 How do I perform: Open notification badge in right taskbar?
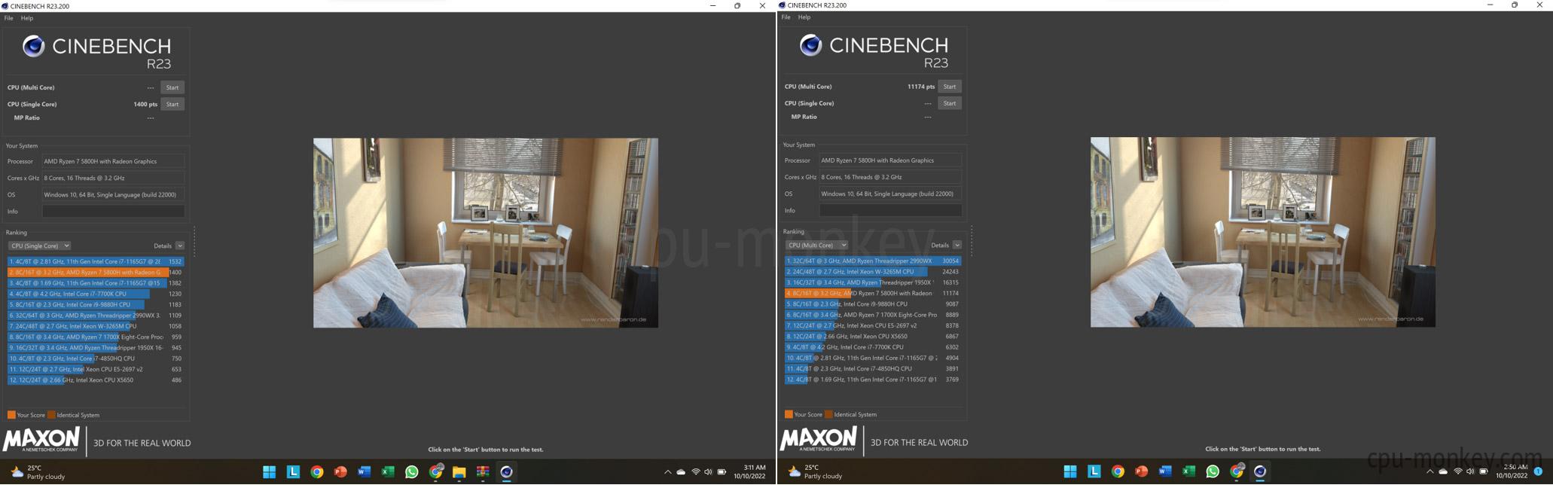(1538, 471)
